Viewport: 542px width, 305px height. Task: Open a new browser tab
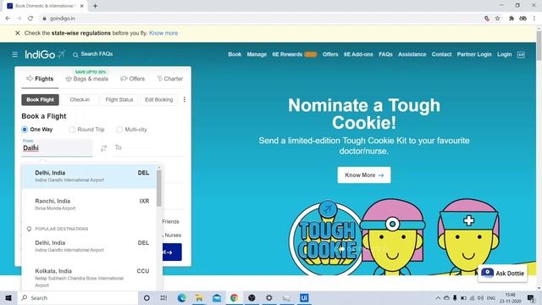95,6
